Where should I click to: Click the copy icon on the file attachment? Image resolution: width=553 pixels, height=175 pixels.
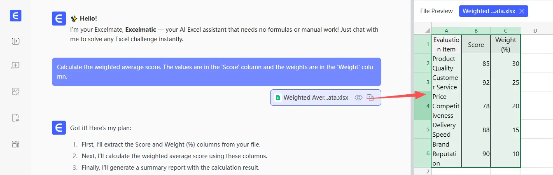tap(371, 98)
